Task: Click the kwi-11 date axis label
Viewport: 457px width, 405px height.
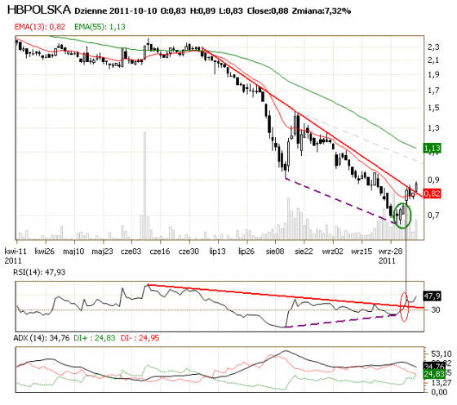Action: click(x=16, y=251)
